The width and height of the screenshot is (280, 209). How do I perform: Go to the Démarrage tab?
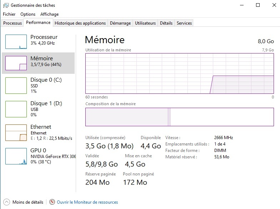pos(120,23)
